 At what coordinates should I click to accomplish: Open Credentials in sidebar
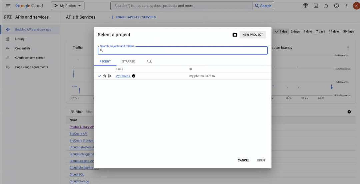click(x=23, y=48)
